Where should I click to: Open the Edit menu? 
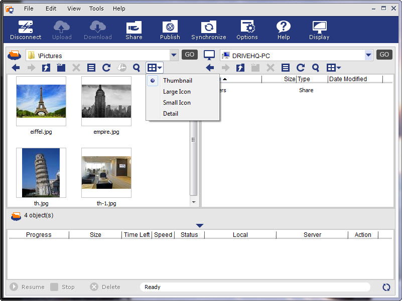click(x=51, y=9)
